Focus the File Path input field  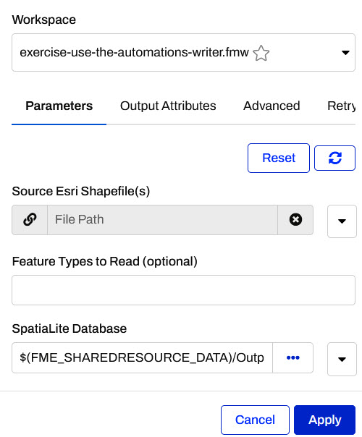click(162, 220)
